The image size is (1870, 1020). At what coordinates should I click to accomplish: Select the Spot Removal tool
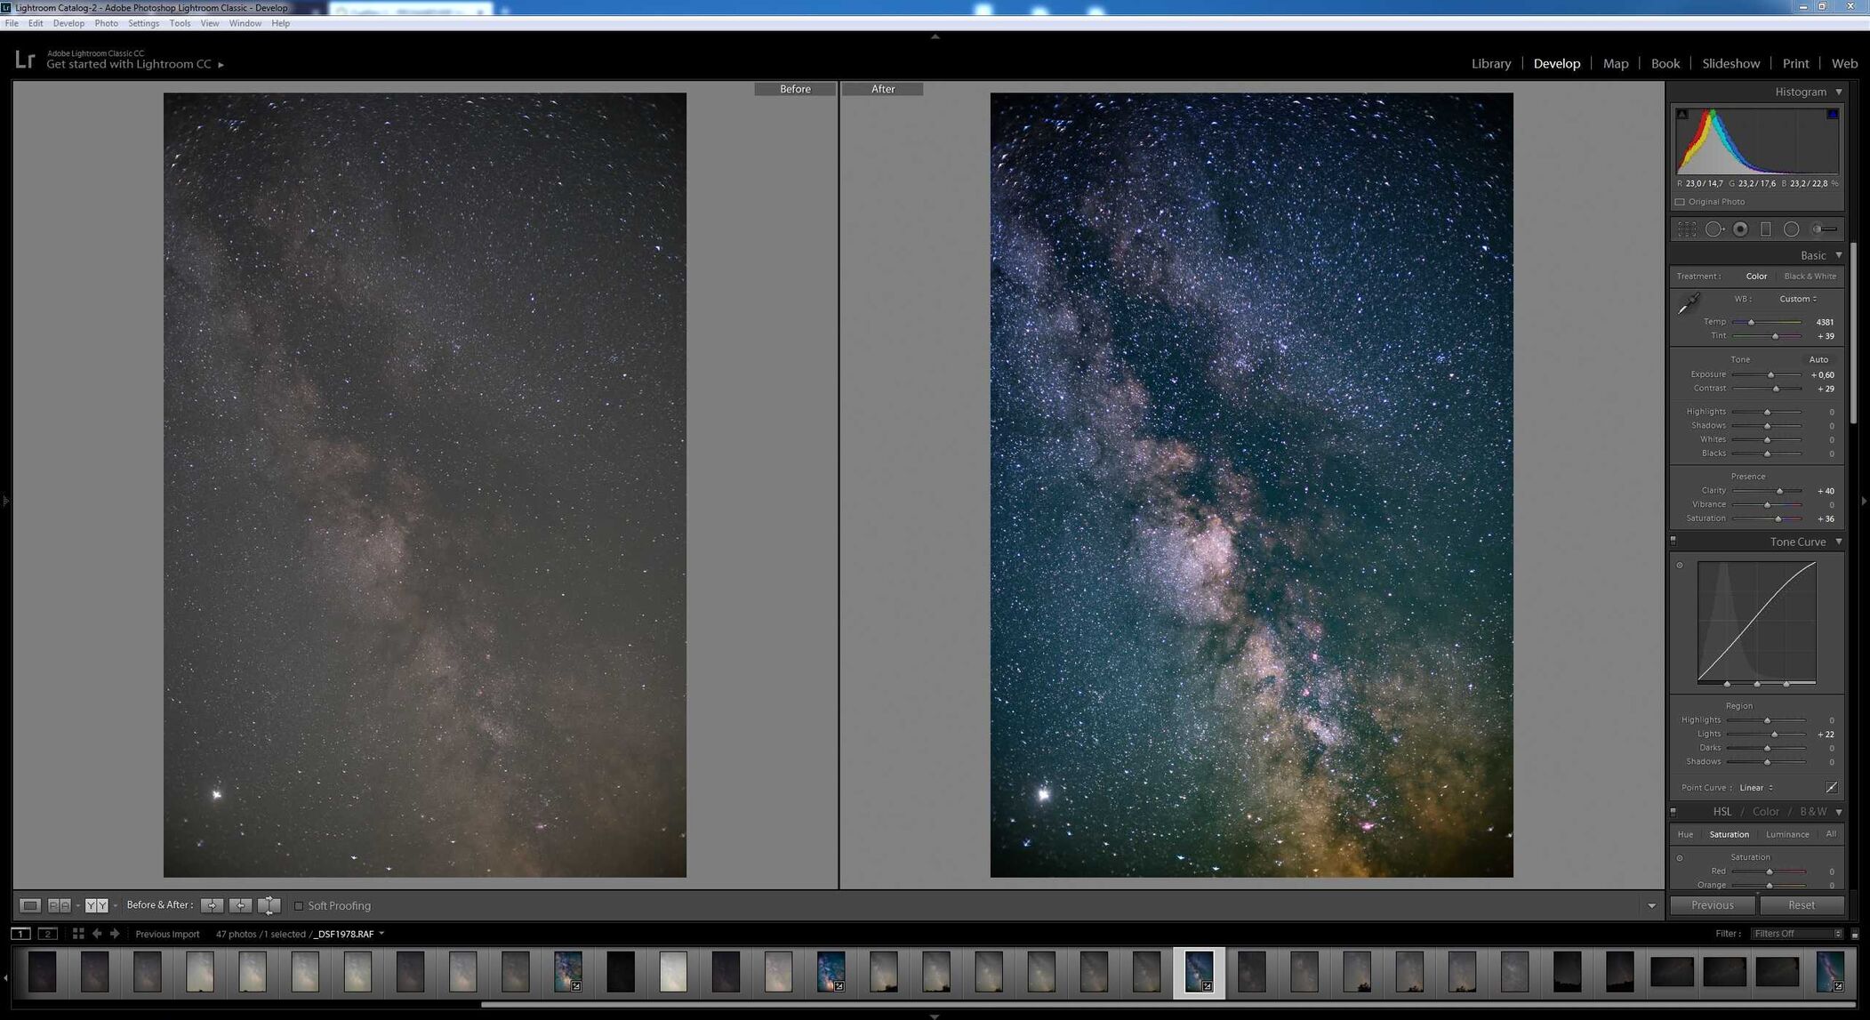pos(1713,229)
